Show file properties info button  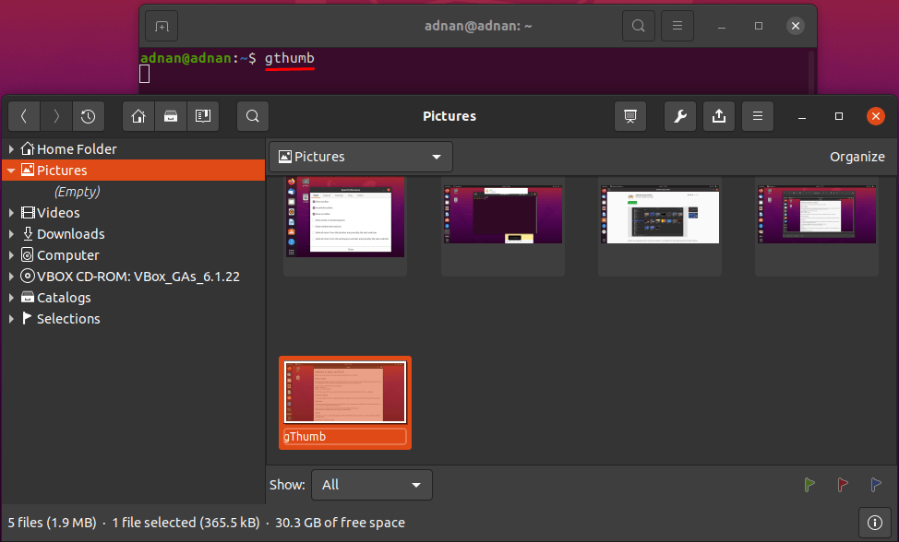tap(875, 523)
